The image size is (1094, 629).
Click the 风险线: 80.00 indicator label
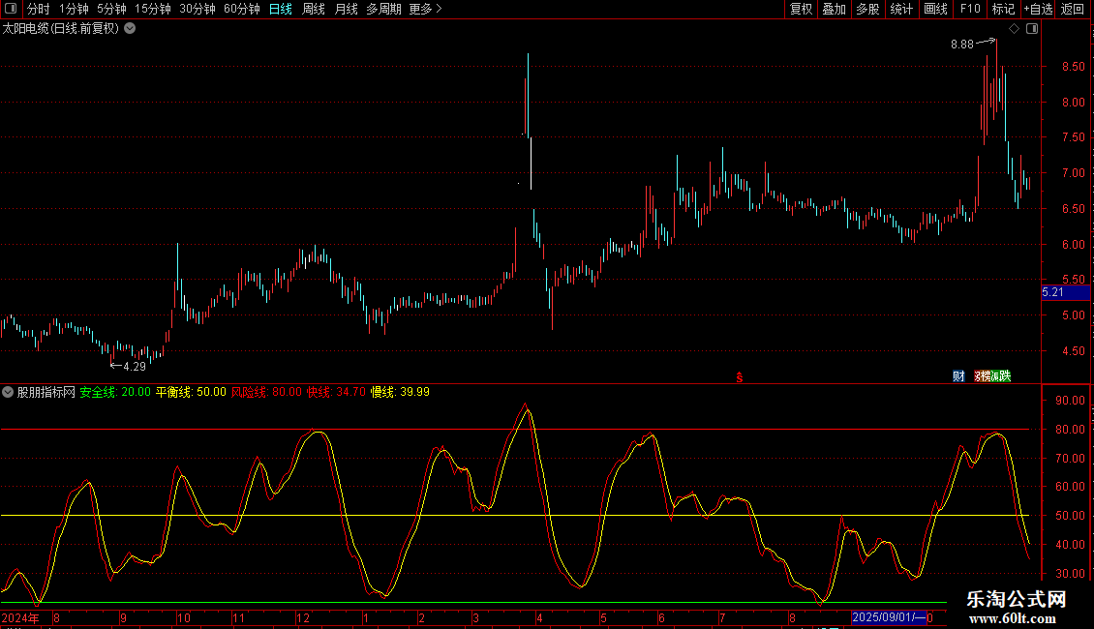(x=266, y=392)
